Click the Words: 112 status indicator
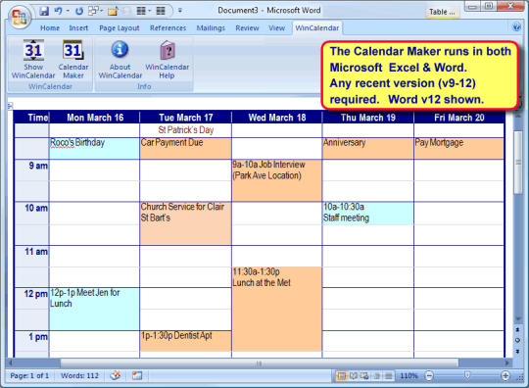This screenshot has height=388, width=529. point(79,375)
